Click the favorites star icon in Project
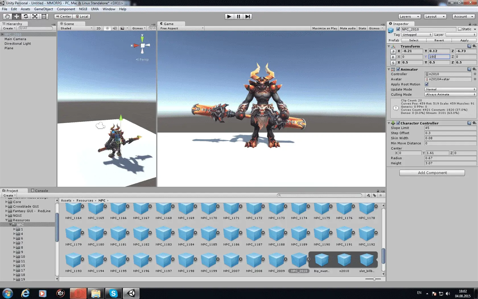 tap(380, 195)
